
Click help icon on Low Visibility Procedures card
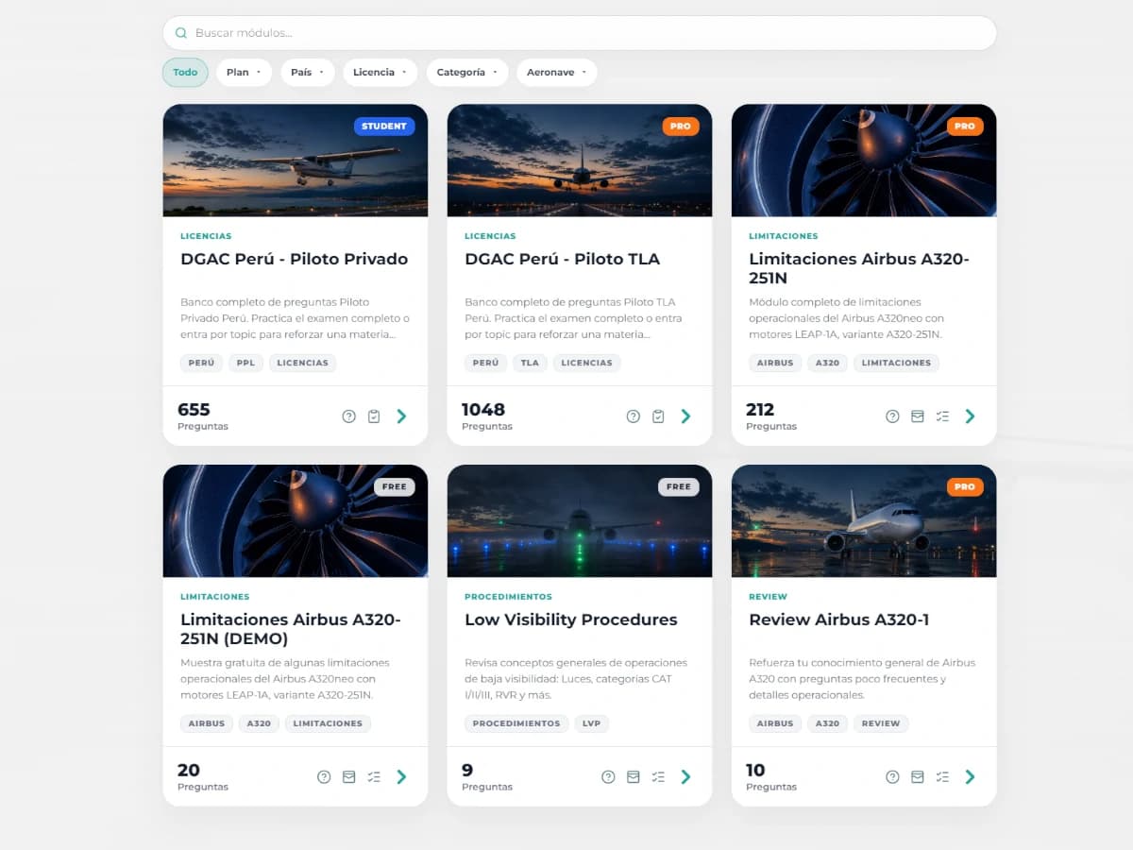[608, 777]
